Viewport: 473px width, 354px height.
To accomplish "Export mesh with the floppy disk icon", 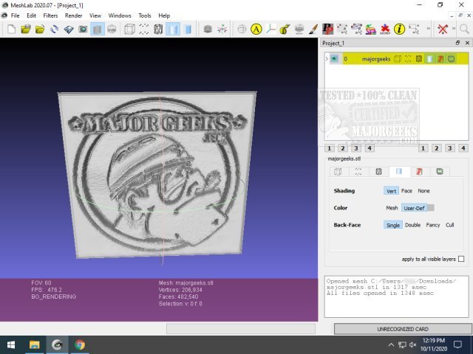I will click(69, 29).
